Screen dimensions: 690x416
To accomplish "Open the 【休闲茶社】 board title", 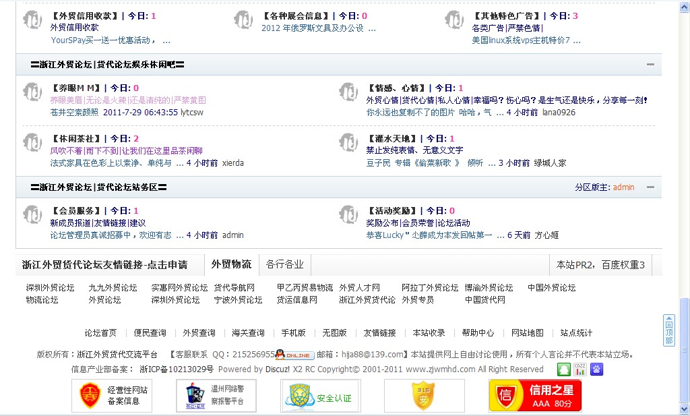I will point(75,139).
